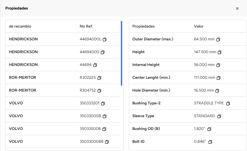247x151 pixels.
Task: Copy the Bolt ID 0.846 value
Action: tap(210, 142)
